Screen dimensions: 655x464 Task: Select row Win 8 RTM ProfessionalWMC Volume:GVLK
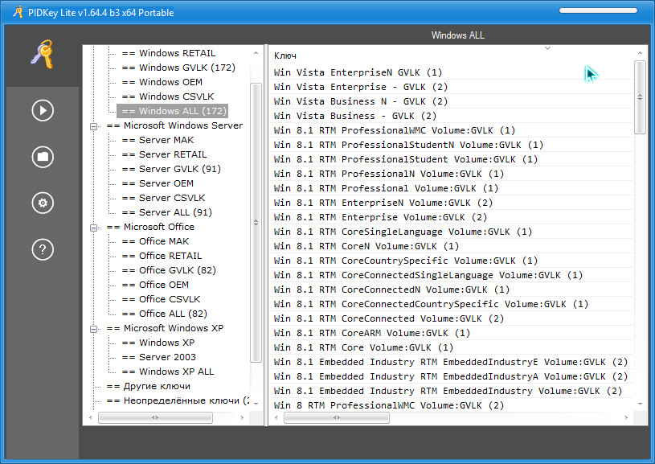(x=451, y=405)
